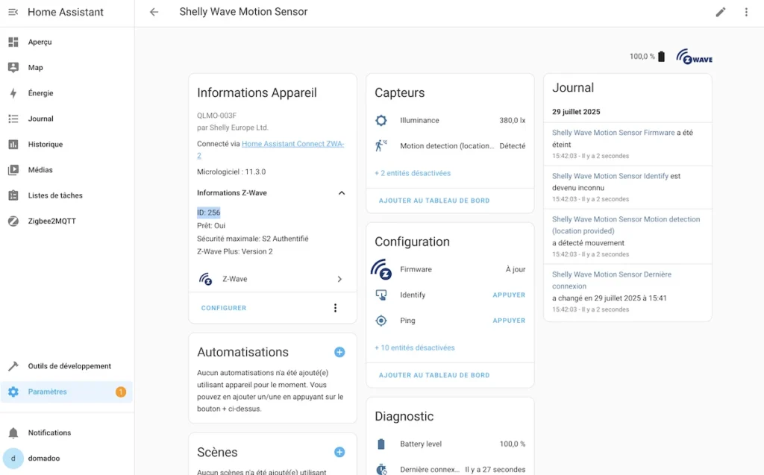The width and height of the screenshot is (764, 475).
Task: Click the Outils de développement hammer icon
Action: (13, 366)
